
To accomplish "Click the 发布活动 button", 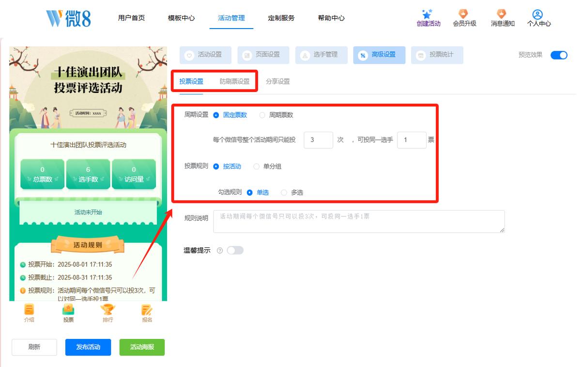I will coord(88,347).
